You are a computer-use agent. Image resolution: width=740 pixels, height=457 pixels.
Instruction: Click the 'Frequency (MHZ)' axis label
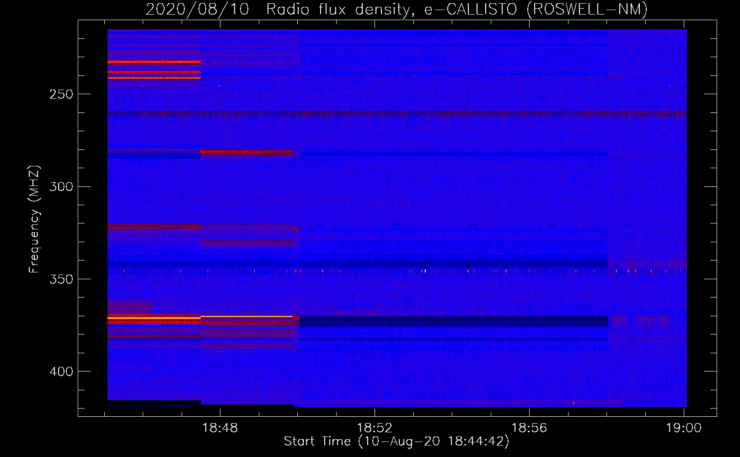point(34,219)
